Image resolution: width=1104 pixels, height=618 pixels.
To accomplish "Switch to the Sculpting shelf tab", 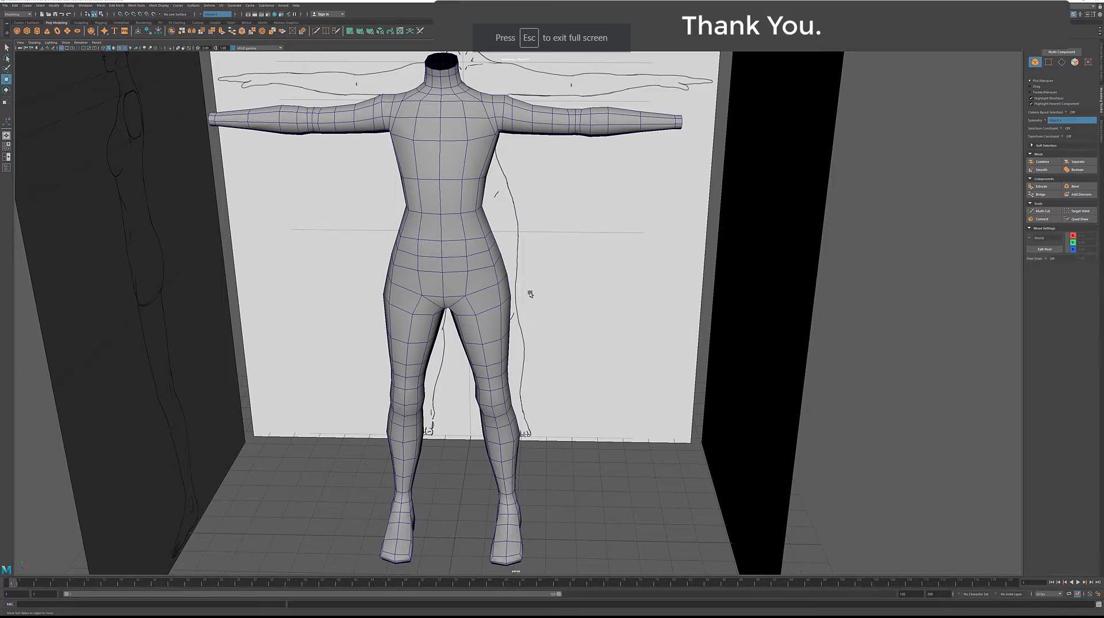I will (x=81, y=23).
